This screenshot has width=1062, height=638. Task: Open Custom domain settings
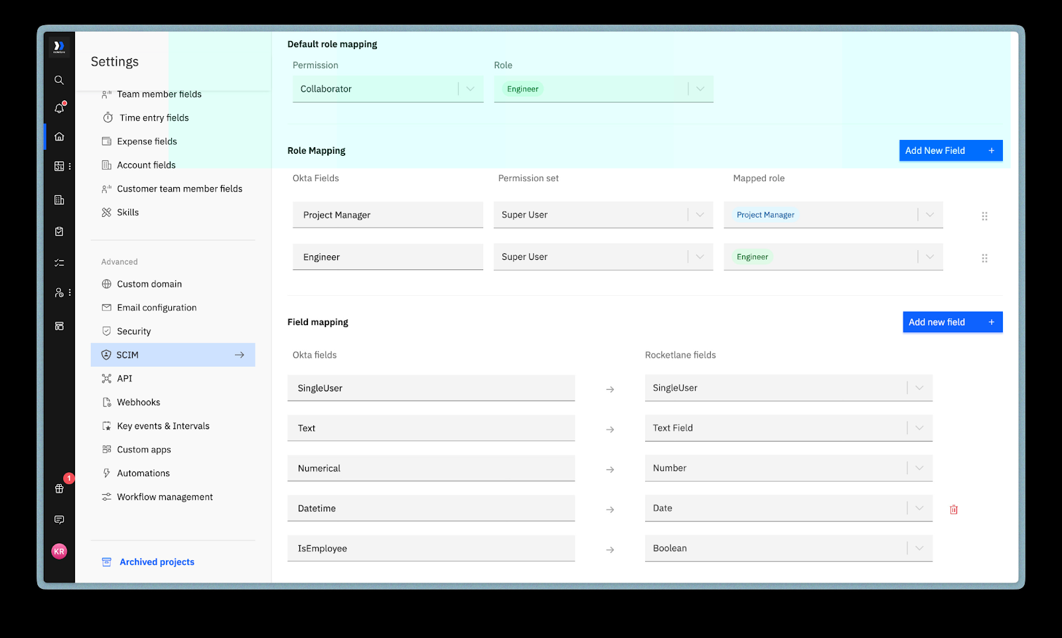[x=149, y=284]
